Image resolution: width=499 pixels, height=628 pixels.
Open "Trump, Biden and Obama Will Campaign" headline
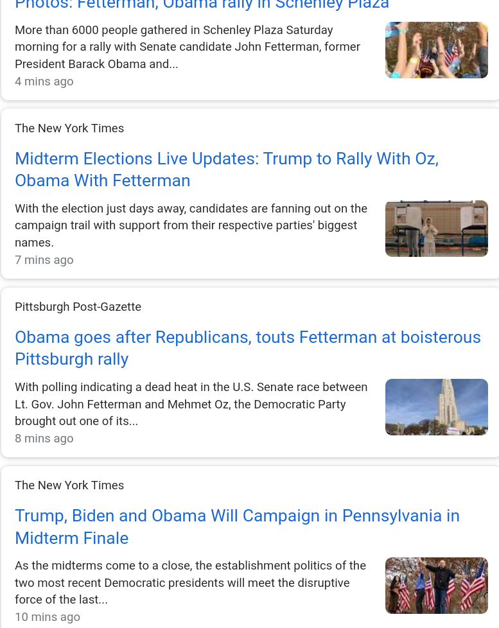pos(237,527)
